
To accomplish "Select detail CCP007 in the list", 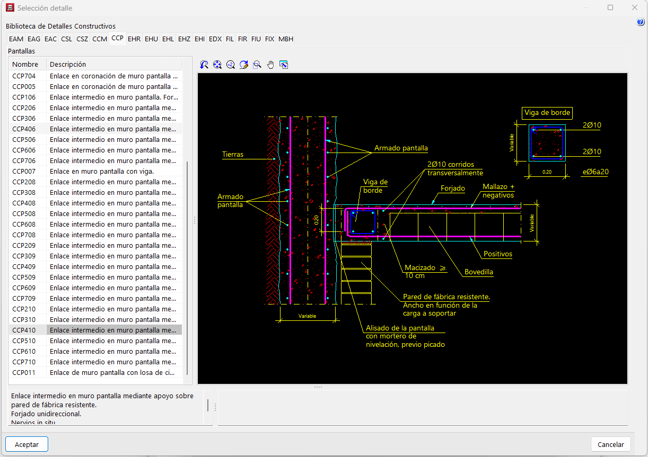I will (24, 171).
